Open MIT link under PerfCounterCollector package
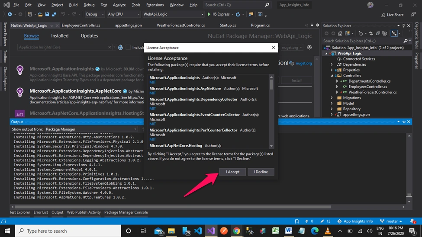 (x=153, y=139)
